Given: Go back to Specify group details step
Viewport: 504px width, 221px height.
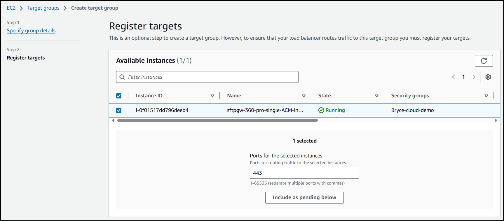Looking at the screenshot, I should pyautogui.click(x=31, y=31).
